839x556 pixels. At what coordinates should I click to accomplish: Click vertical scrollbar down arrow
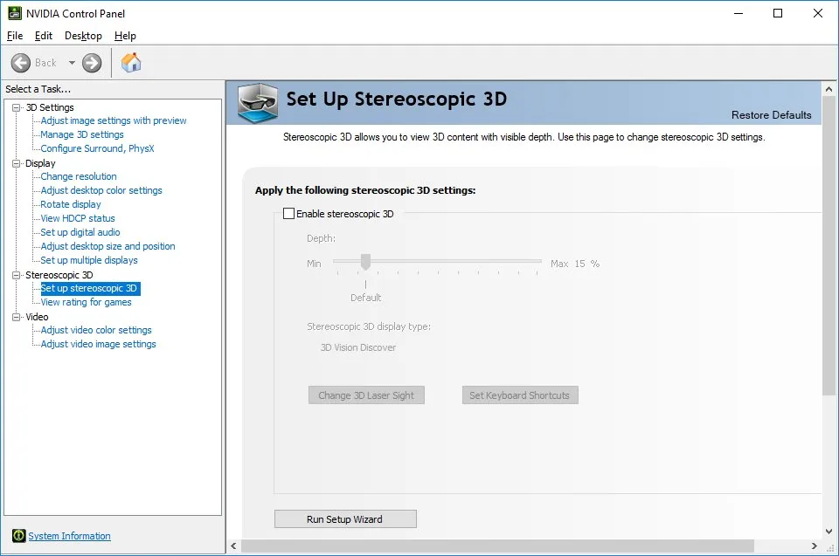829,532
